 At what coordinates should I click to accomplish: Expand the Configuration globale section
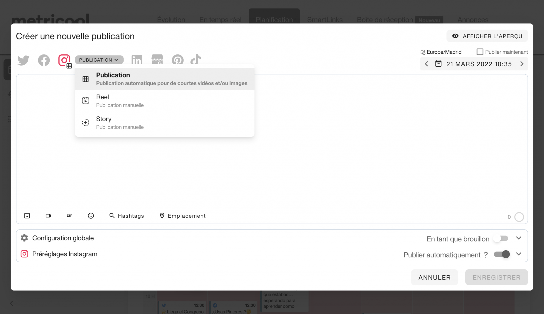pyautogui.click(x=518, y=238)
